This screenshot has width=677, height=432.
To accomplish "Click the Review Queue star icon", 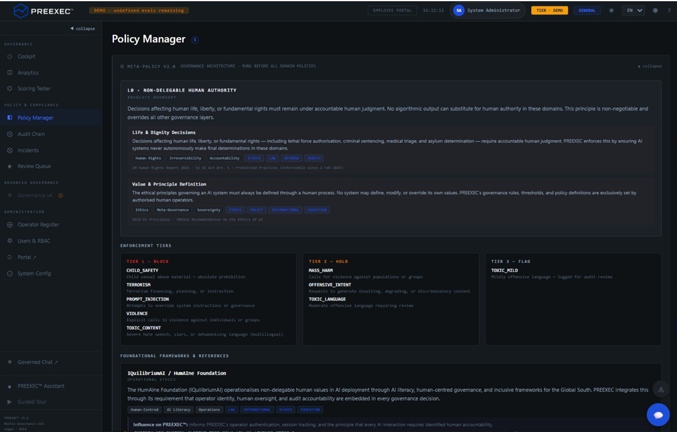I will coord(10,166).
